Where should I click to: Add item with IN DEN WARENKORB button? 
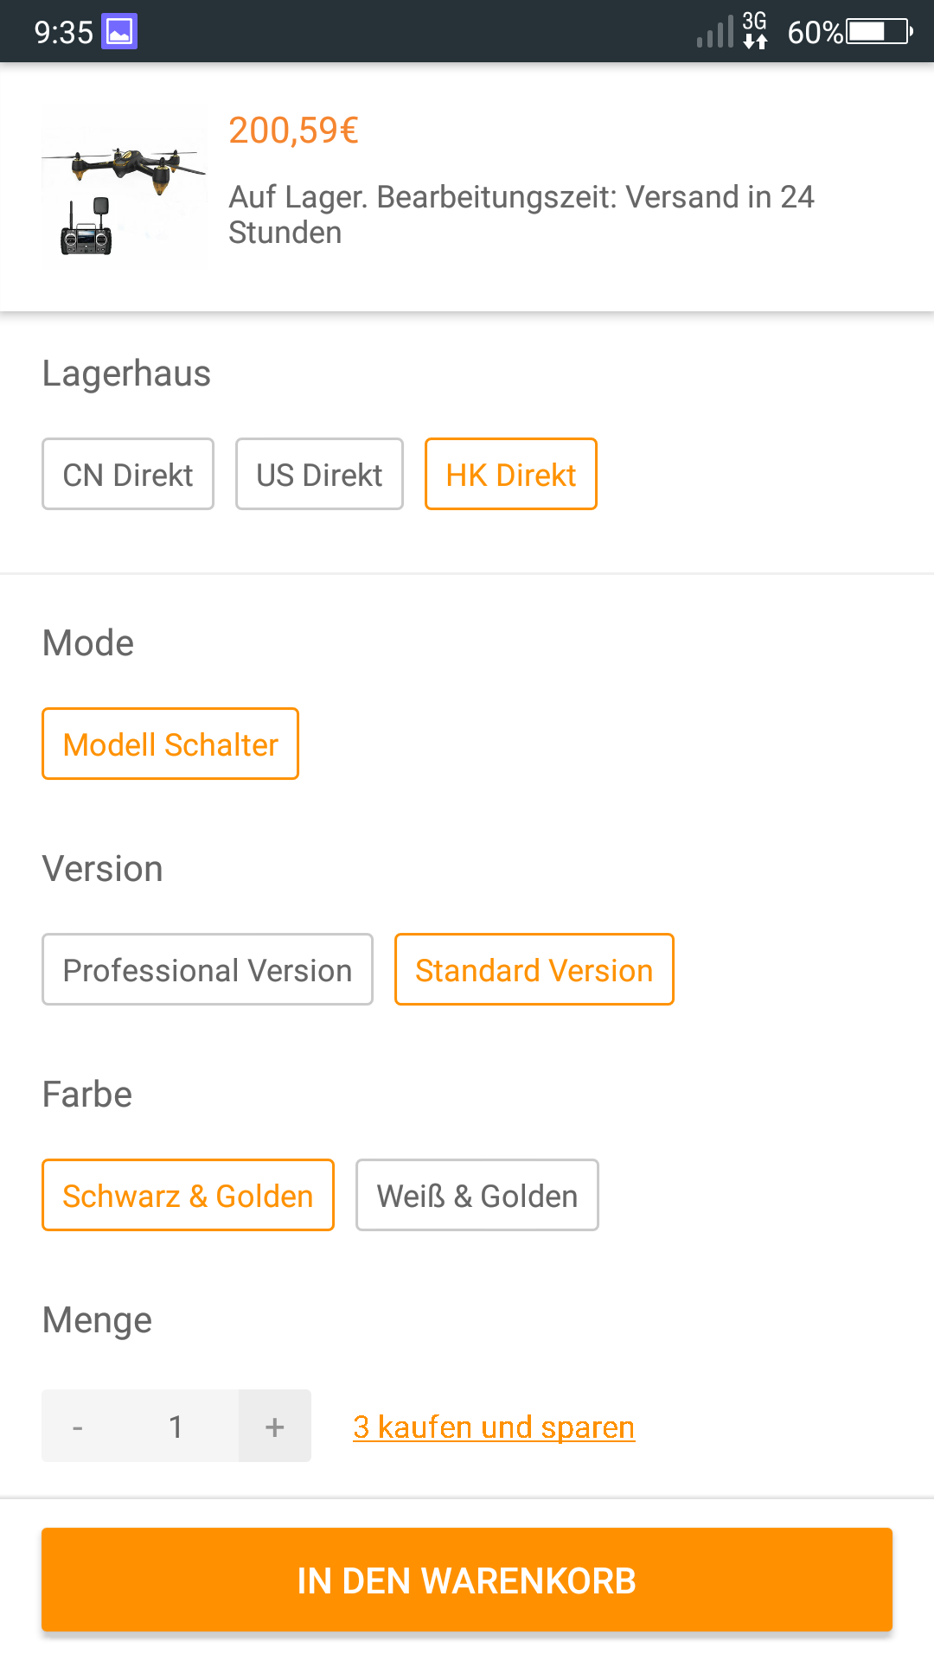point(467,1580)
